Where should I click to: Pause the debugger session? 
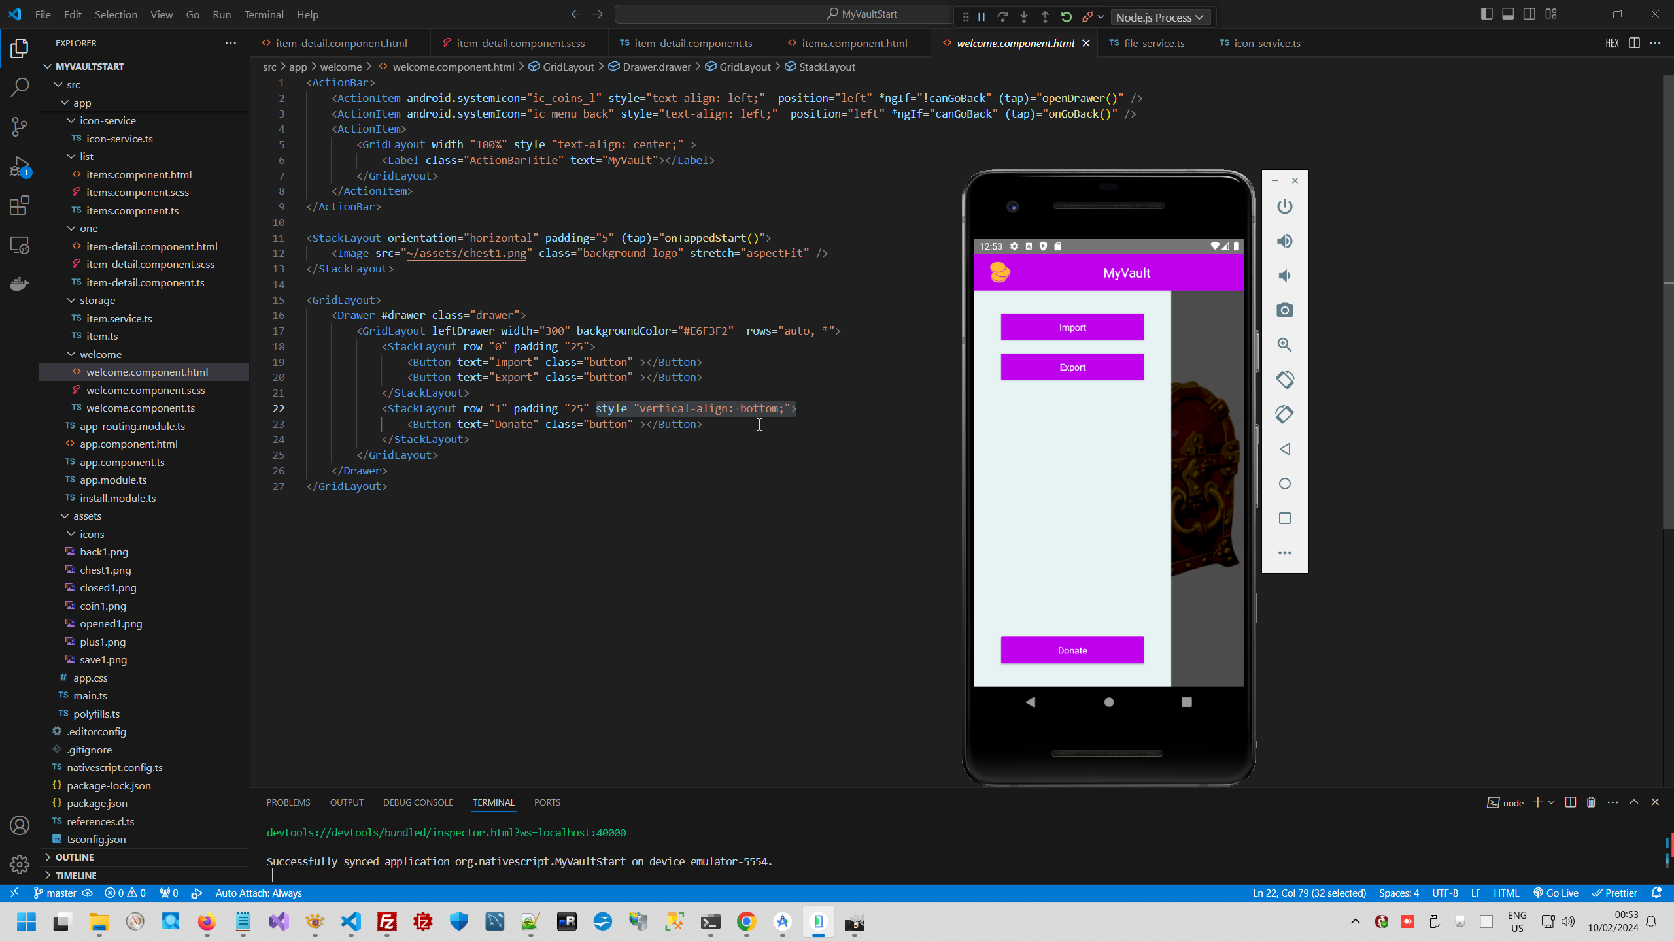(x=982, y=17)
